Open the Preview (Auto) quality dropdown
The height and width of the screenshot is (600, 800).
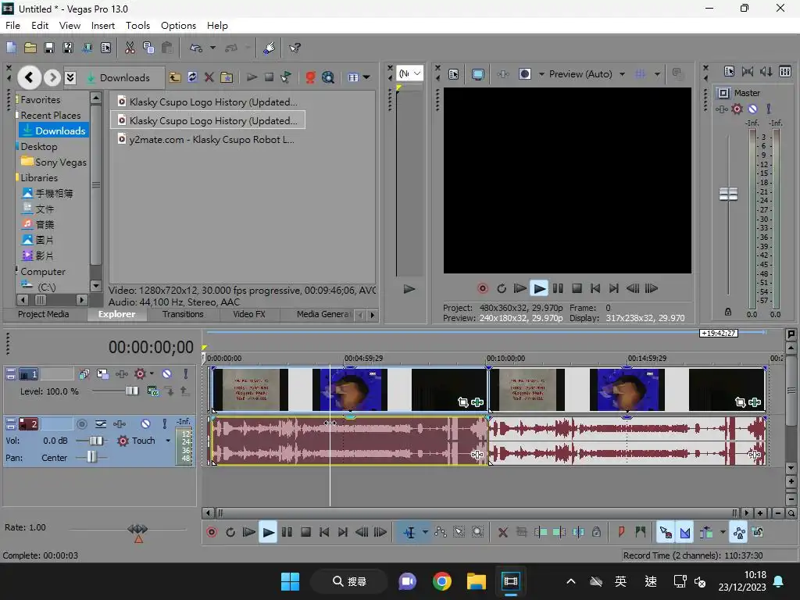point(622,74)
